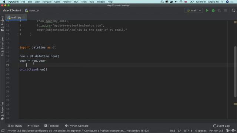Open the Window menu
The image size is (237, 133).
pos(101,2)
